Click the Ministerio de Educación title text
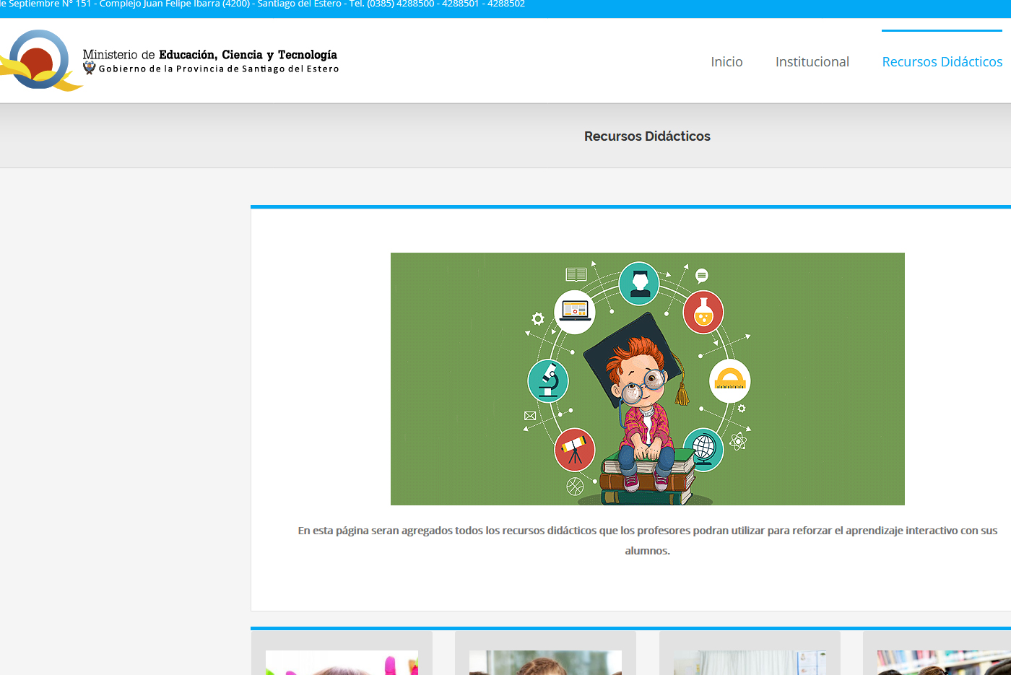Image resolution: width=1011 pixels, height=675 pixels. coord(210,55)
